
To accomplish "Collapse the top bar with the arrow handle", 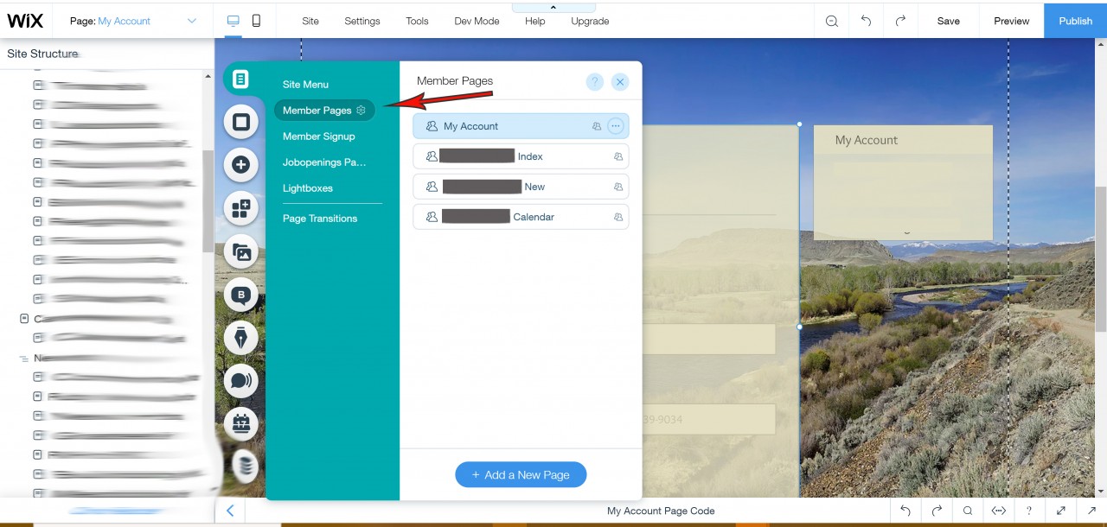I will pyautogui.click(x=553, y=7).
